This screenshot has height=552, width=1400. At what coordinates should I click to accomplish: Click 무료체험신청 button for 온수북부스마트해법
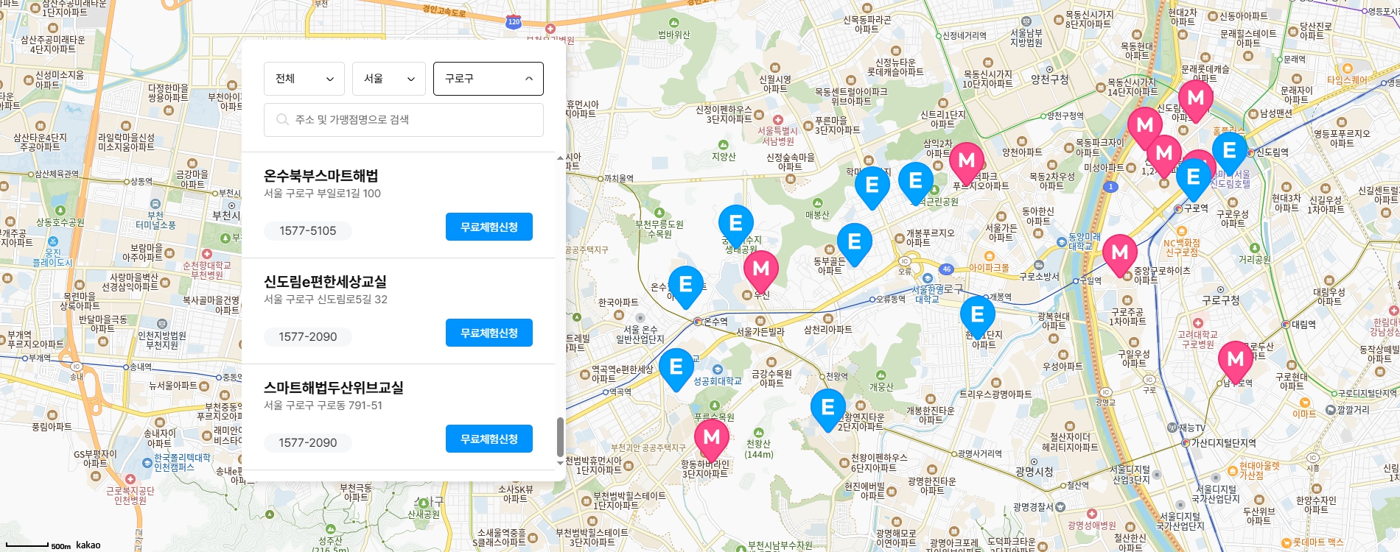click(489, 227)
